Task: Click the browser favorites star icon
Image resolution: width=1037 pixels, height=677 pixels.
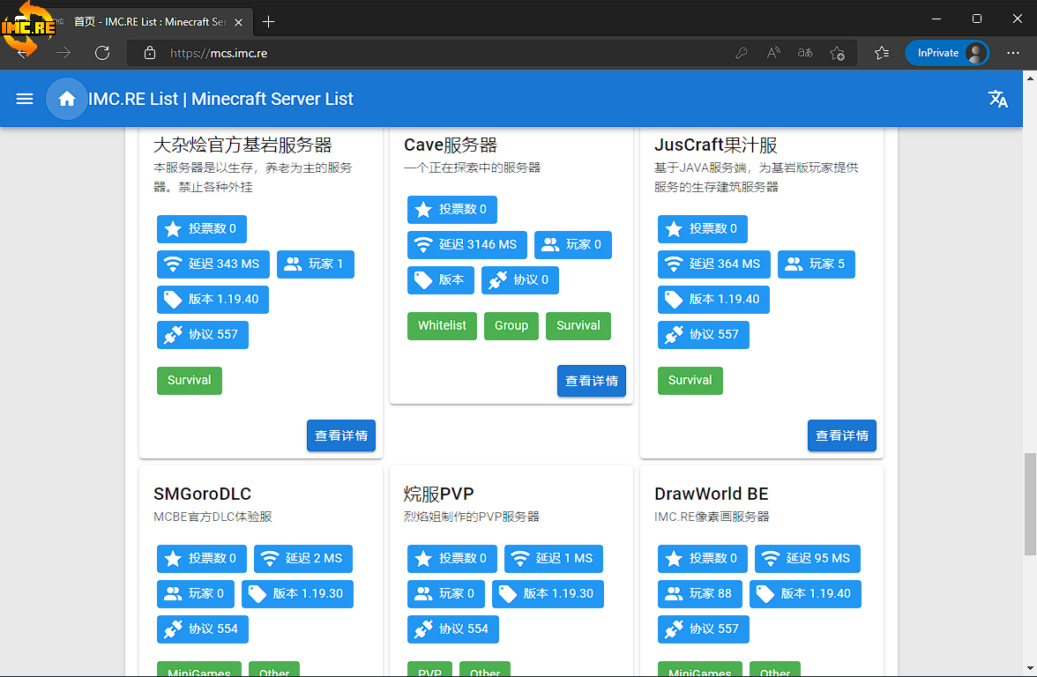Action: [838, 53]
